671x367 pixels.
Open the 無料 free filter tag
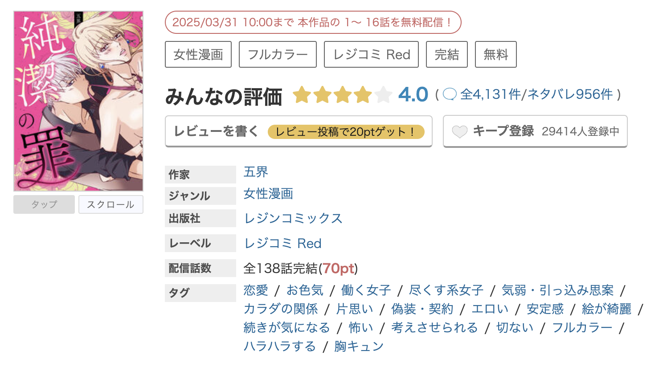coord(495,54)
